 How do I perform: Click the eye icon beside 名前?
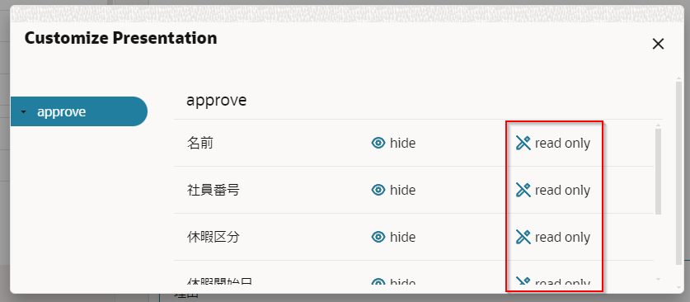[x=378, y=143]
